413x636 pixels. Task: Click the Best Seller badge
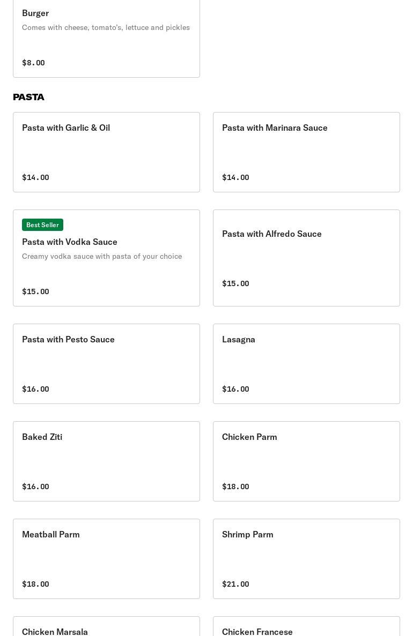[42, 225]
